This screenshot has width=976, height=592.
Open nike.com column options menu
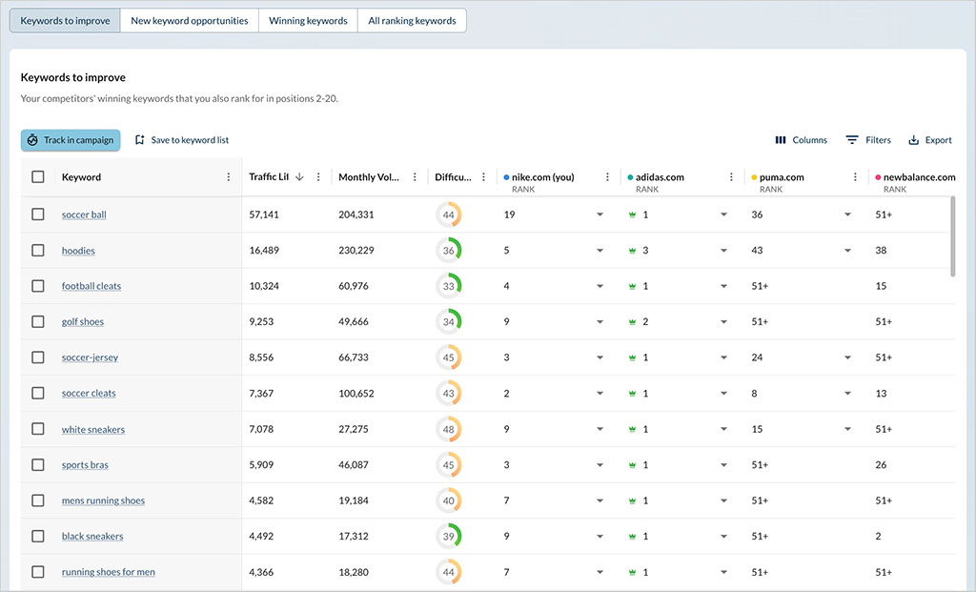607,177
